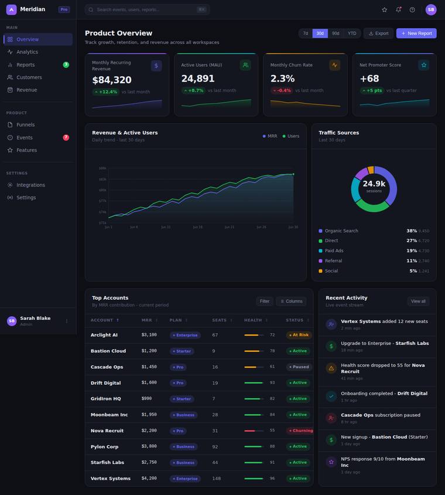The width and height of the screenshot is (445, 495).
Task: Open Columns selector on Top Accounts
Action: click(291, 301)
